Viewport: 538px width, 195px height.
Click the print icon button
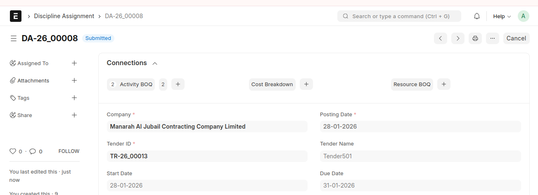475,38
